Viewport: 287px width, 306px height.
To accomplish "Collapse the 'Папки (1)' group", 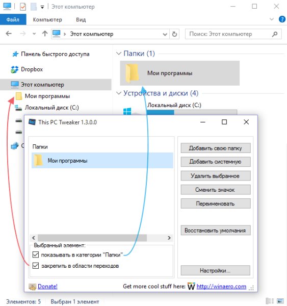I will coord(119,53).
